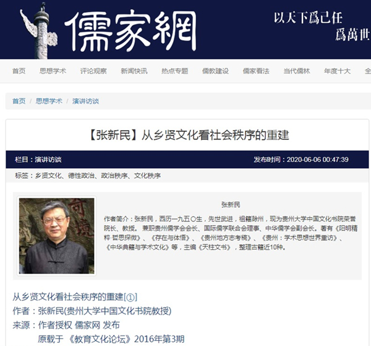Click the 儒家網 site logo

click(x=130, y=31)
